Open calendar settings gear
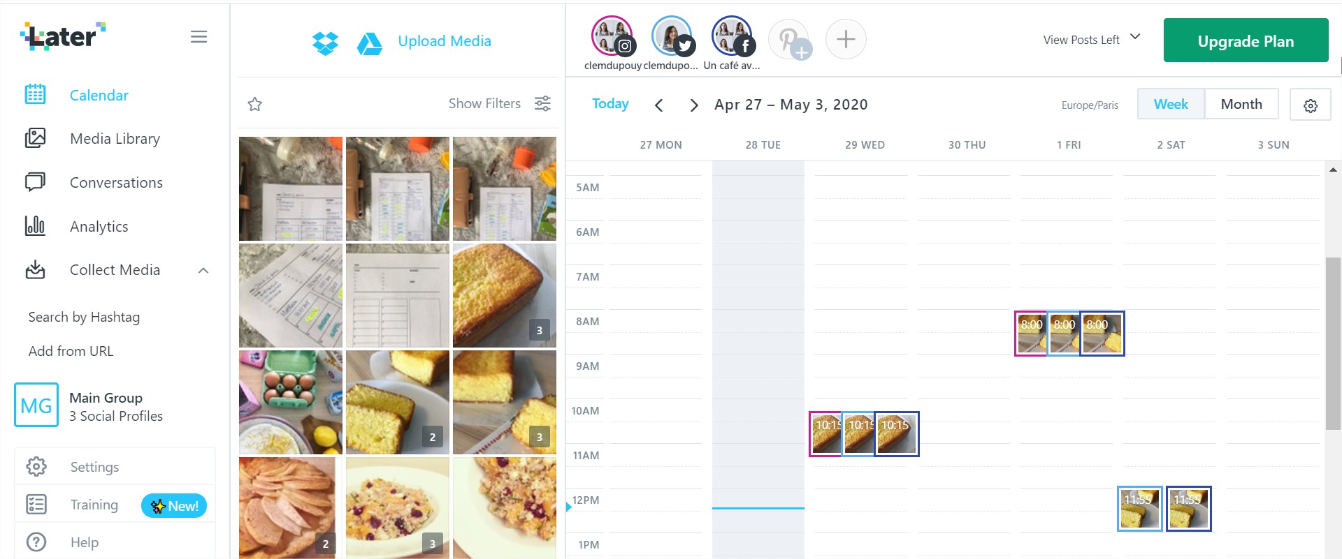Image resolution: width=1342 pixels, height=559 pixels. (x=1311, y=105)
